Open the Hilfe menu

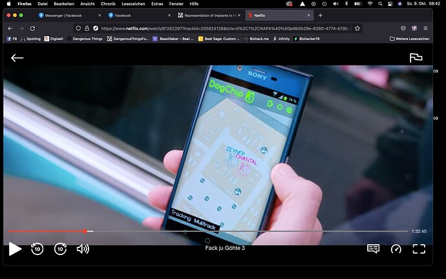(x=194, y=4)
